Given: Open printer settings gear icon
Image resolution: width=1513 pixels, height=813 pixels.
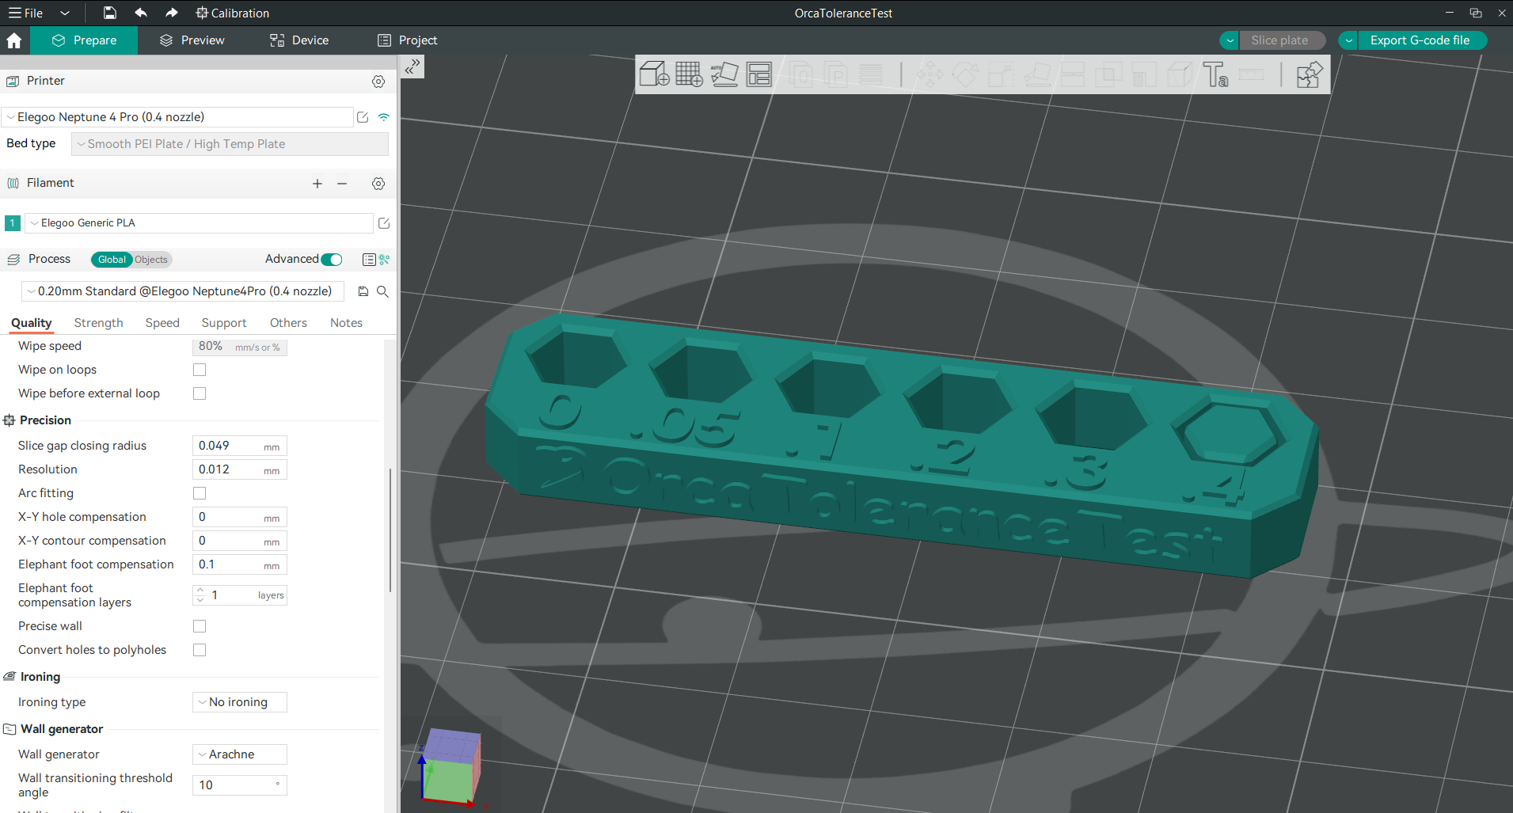Looking at the screenshot, I should coord(378,82).
